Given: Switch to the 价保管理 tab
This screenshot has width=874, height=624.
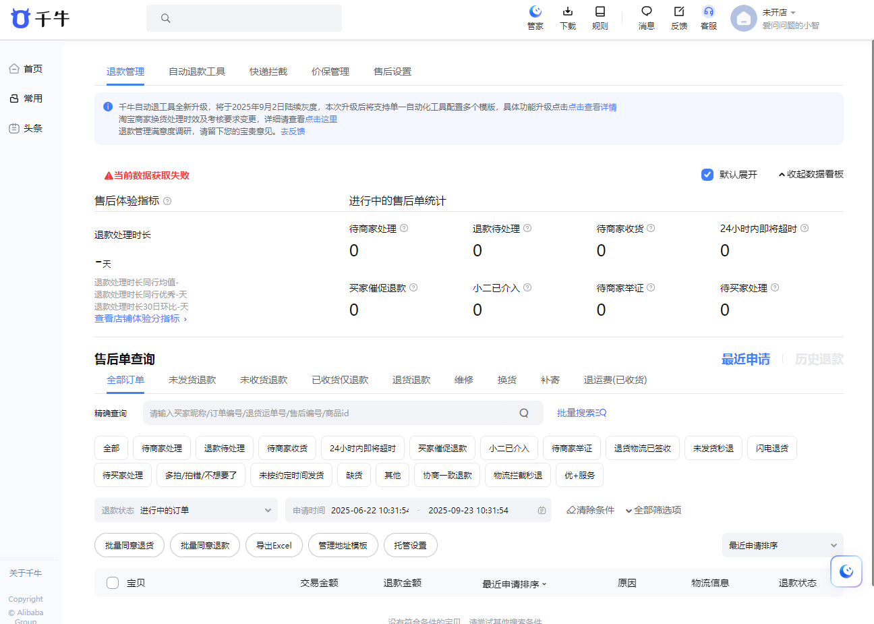Looking at the screenshot, I should [330, 72].
